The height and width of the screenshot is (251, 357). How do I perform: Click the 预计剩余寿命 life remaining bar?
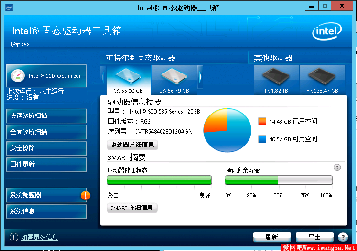(x=279, y=180)
